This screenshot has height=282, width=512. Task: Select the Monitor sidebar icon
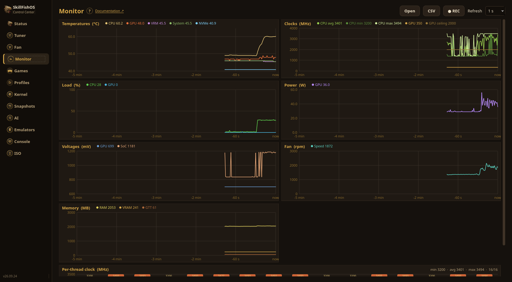[x=11, y=59]
